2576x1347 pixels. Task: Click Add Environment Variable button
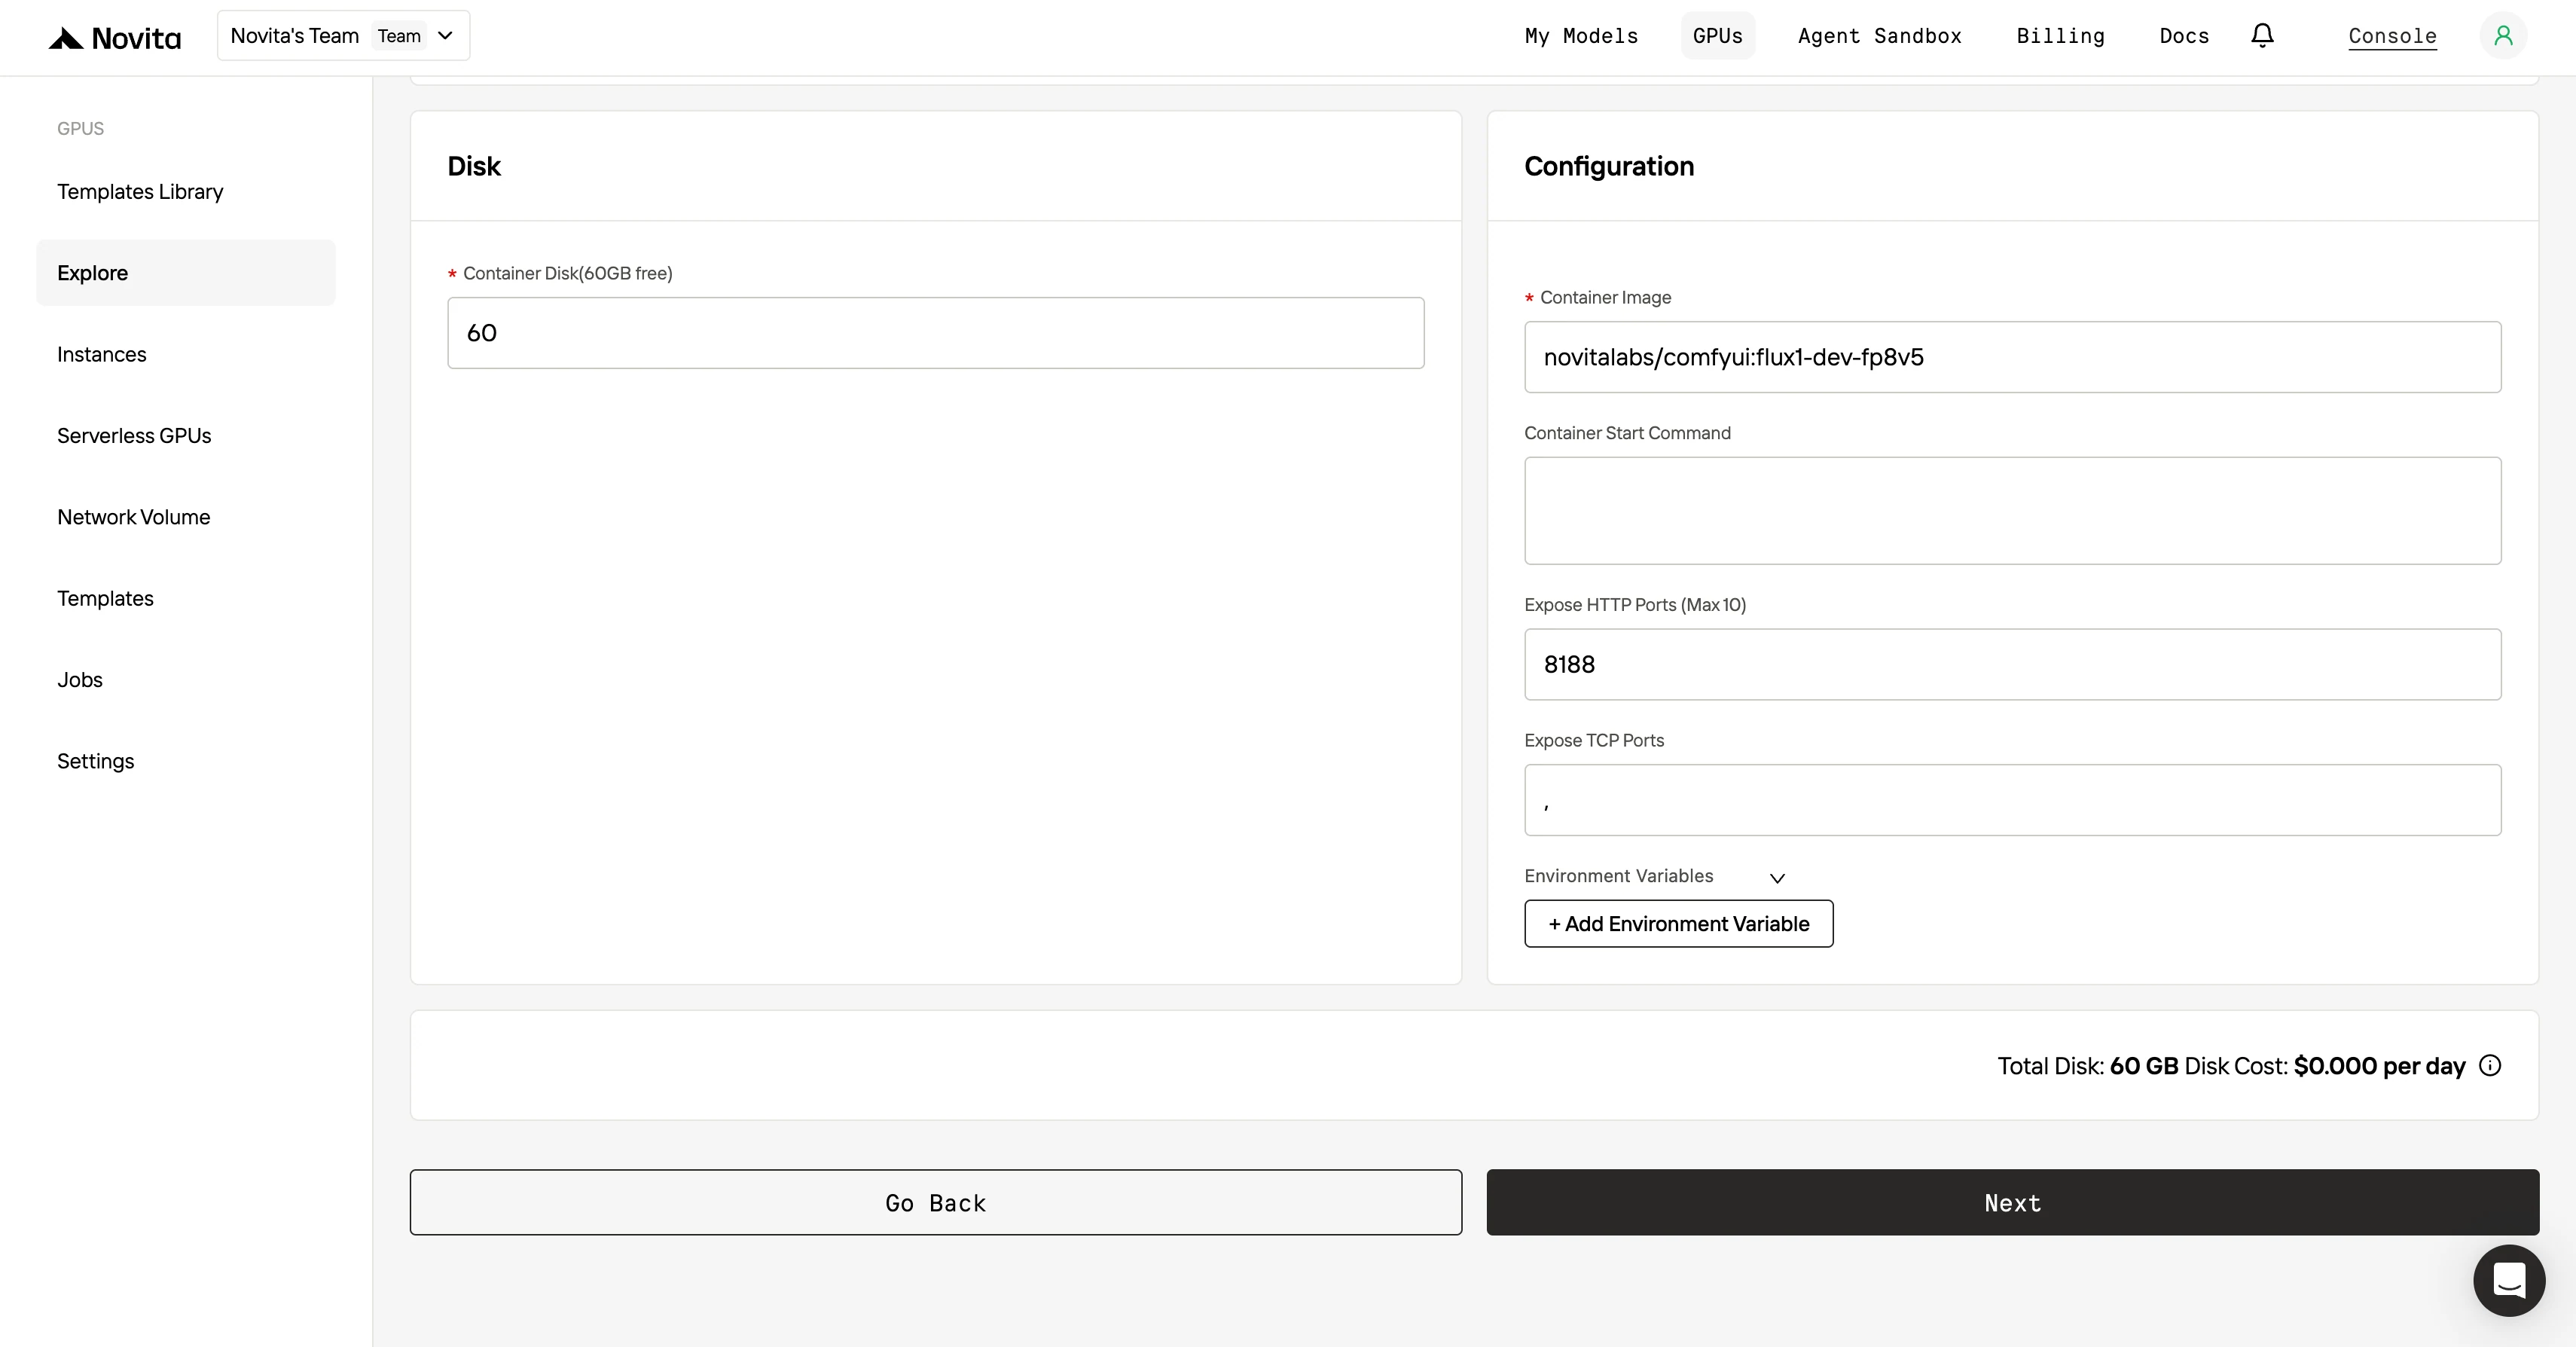coord(1678,924)
